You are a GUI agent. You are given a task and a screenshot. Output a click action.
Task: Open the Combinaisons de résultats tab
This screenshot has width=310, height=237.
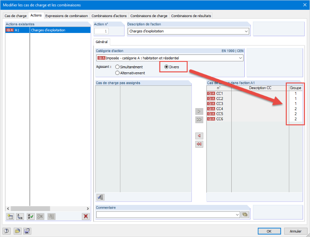191,16
